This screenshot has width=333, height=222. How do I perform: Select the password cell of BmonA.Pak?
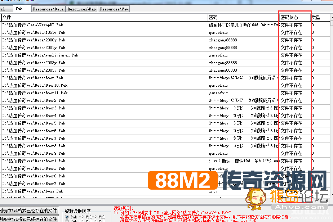pyautogui.click(x=243, y=161)
